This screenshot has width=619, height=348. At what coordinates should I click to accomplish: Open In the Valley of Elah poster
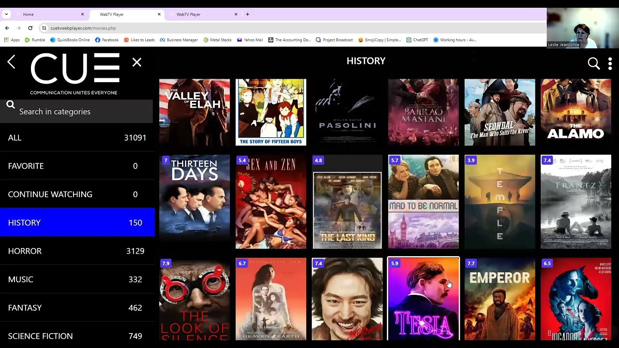coord(194,112)
